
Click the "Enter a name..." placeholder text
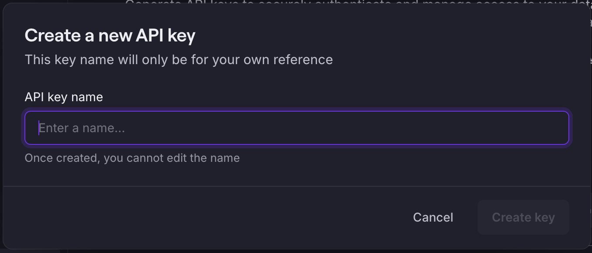pos(82,128)
